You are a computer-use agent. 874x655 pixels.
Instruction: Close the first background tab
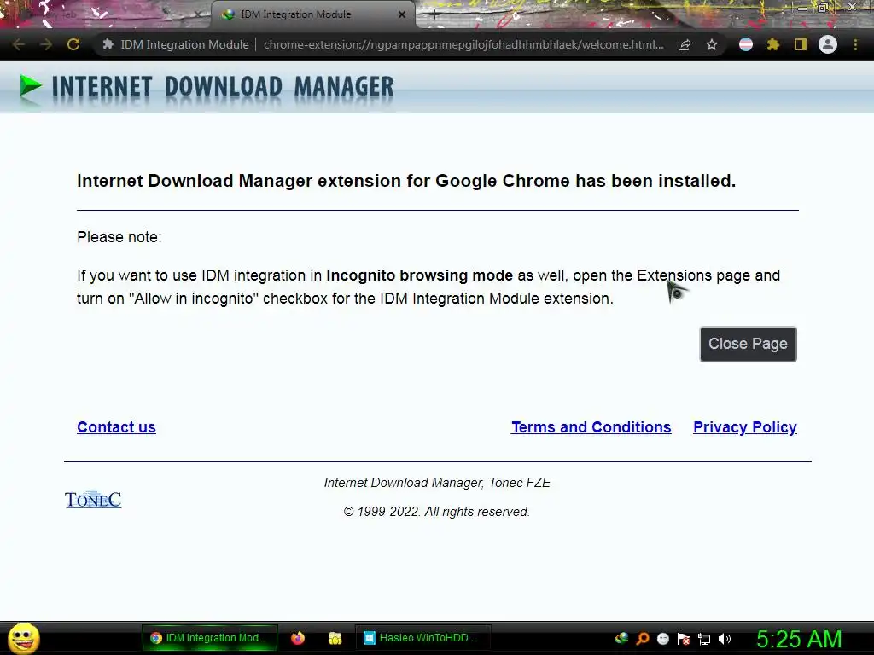click(x=198, y=14)
